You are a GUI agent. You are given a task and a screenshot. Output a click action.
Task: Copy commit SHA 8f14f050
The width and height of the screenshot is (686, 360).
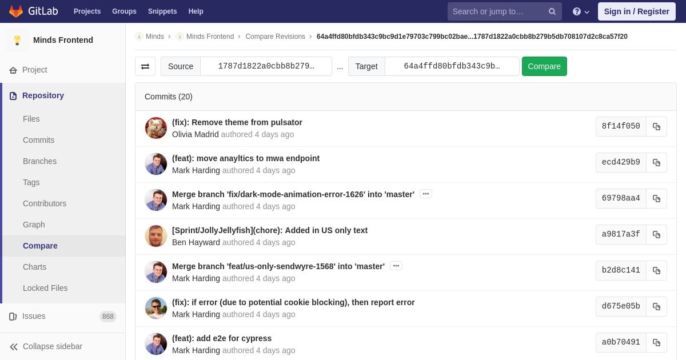coord(656,126)
